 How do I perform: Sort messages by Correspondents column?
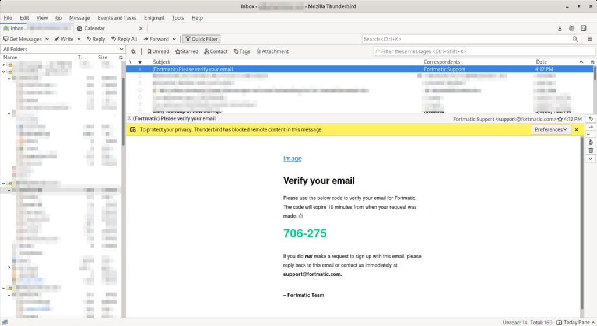tap(442, 62)
